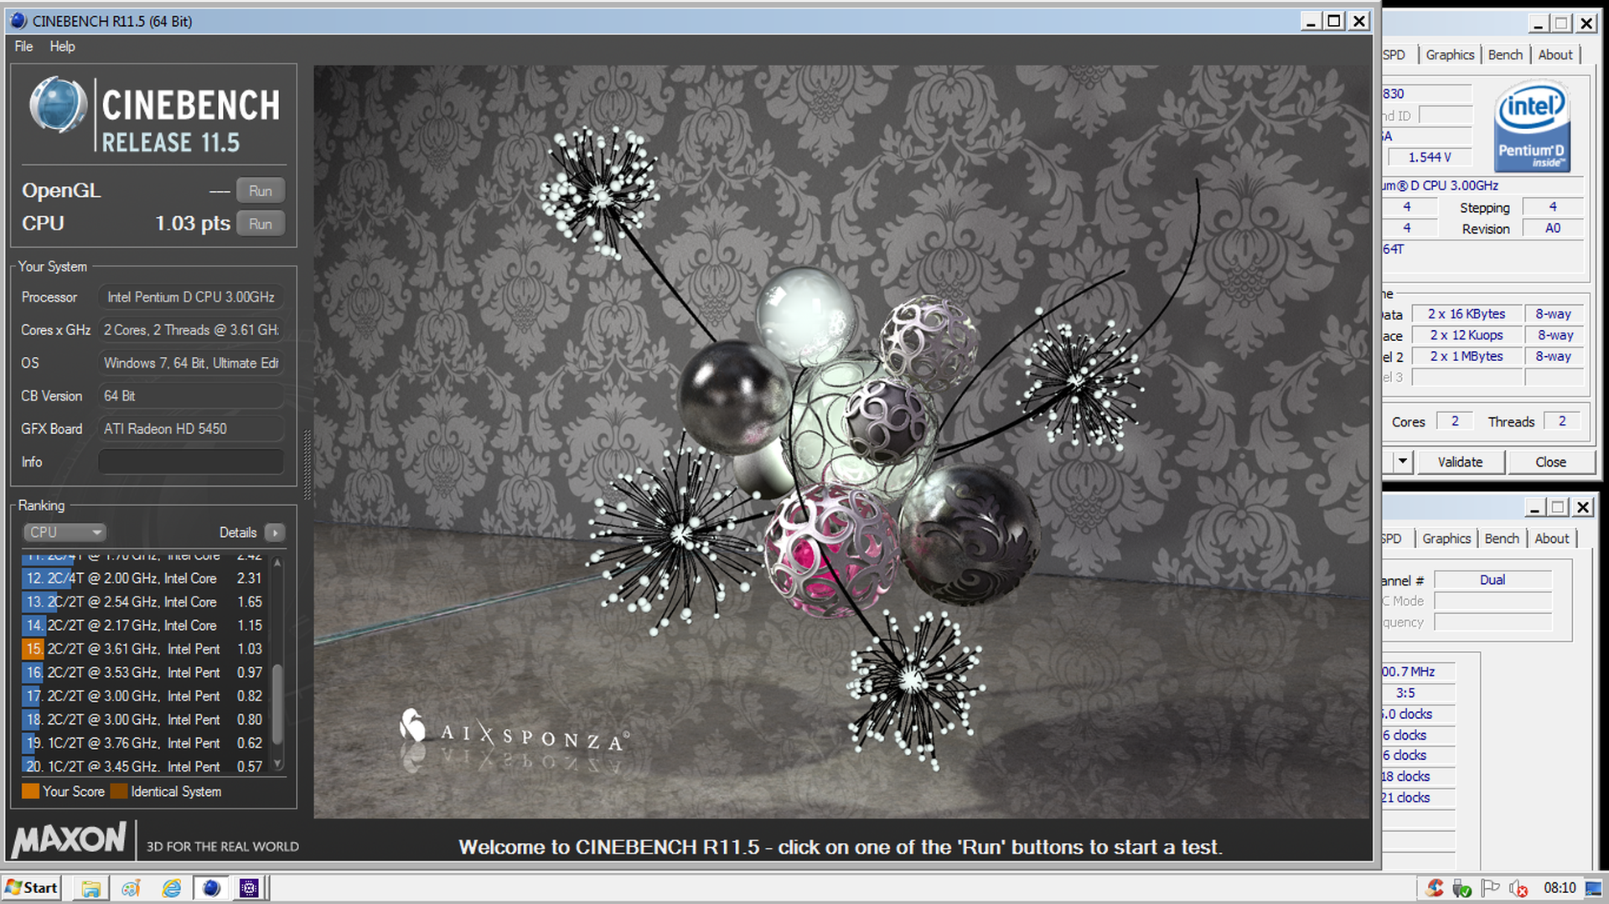1609x904 pixels.
Task: Select ranking row 14 with score 1.15
Action: (x=143, y=625)
